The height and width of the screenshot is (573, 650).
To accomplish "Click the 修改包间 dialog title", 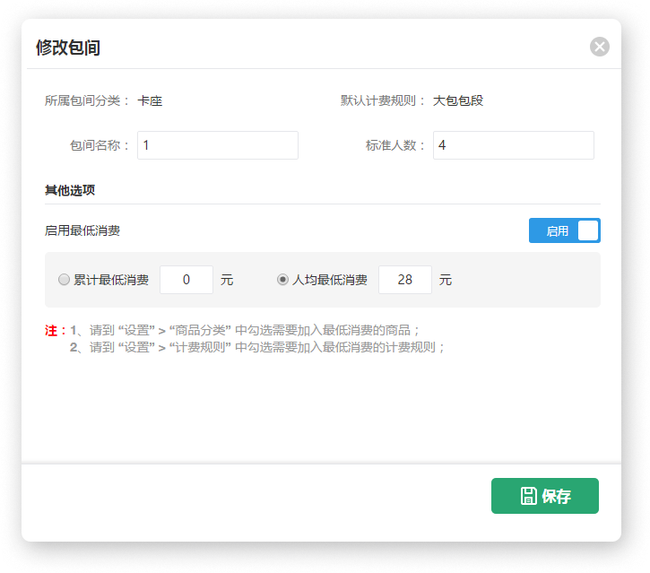I will [68, 48].
